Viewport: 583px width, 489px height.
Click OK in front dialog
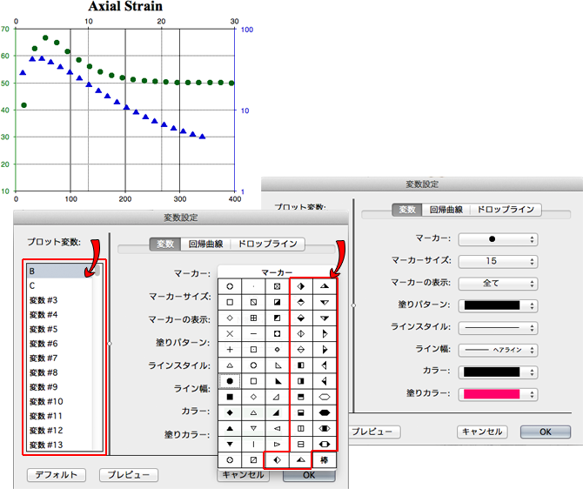pos(309,475)
